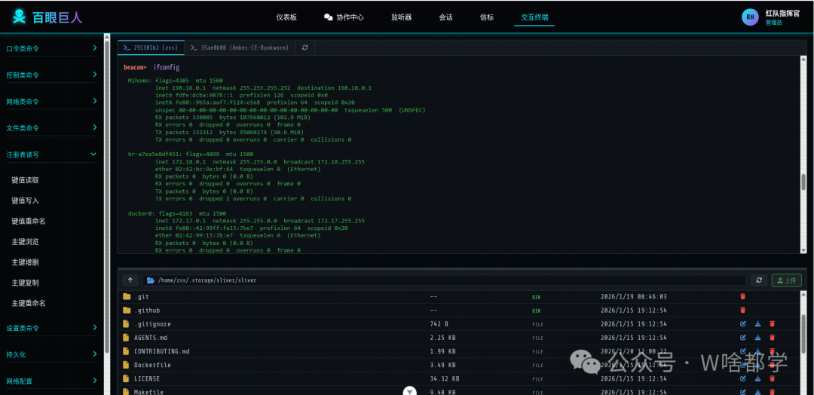814x395 pixels.
Task: Expand the 口令类命令 menu
Action: 51,48
